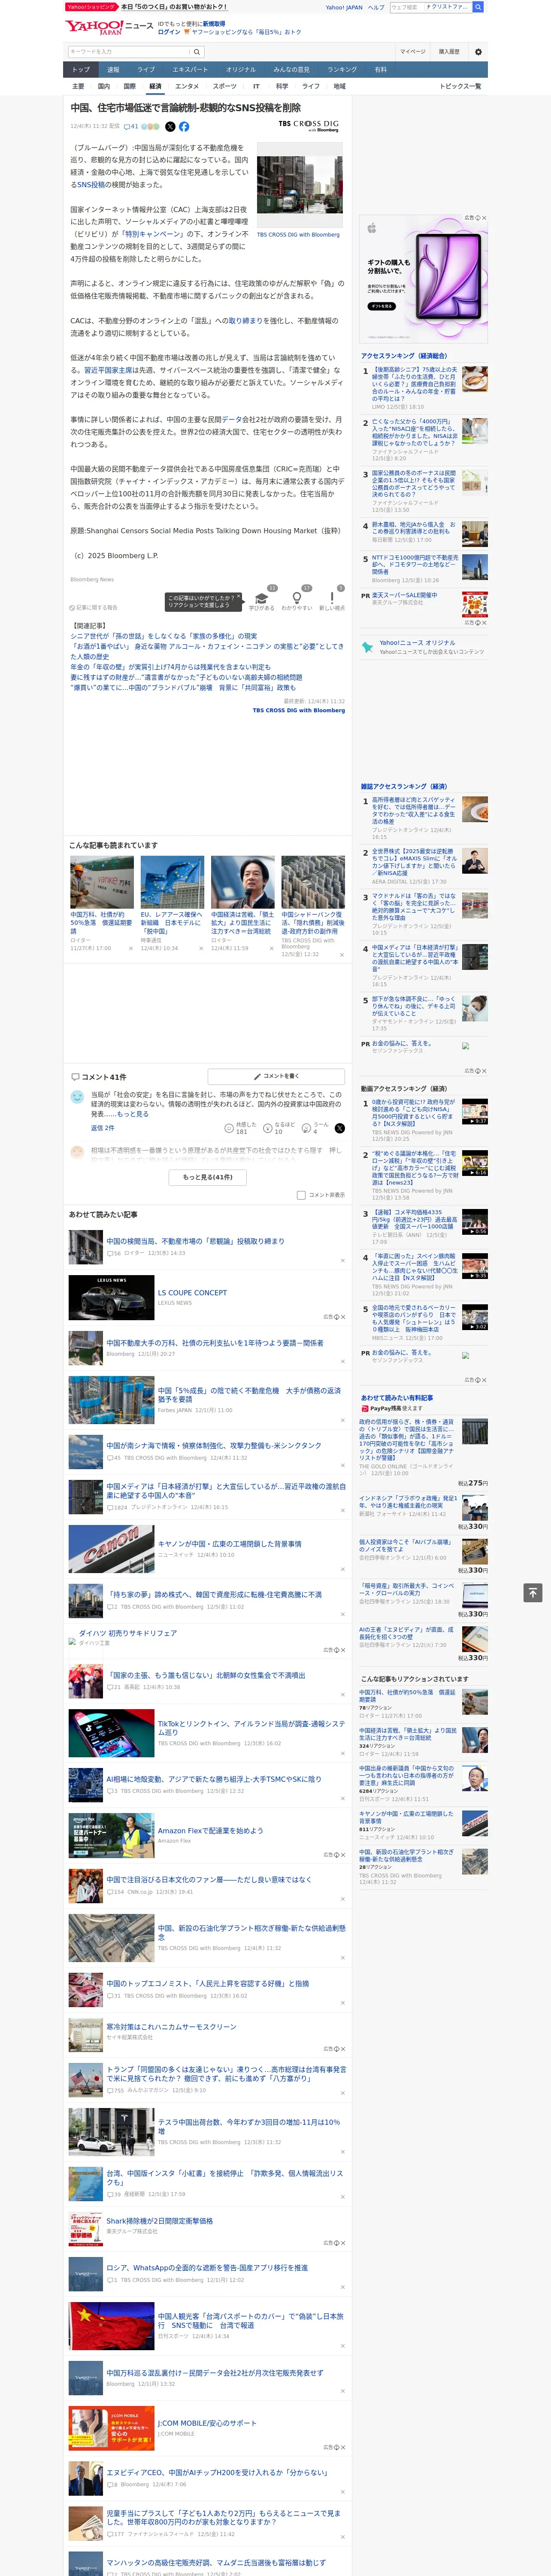This screenshot has width=551, height=2576.
Task: Open the 特別キャンペーン article link
Action: click(152, 234)
